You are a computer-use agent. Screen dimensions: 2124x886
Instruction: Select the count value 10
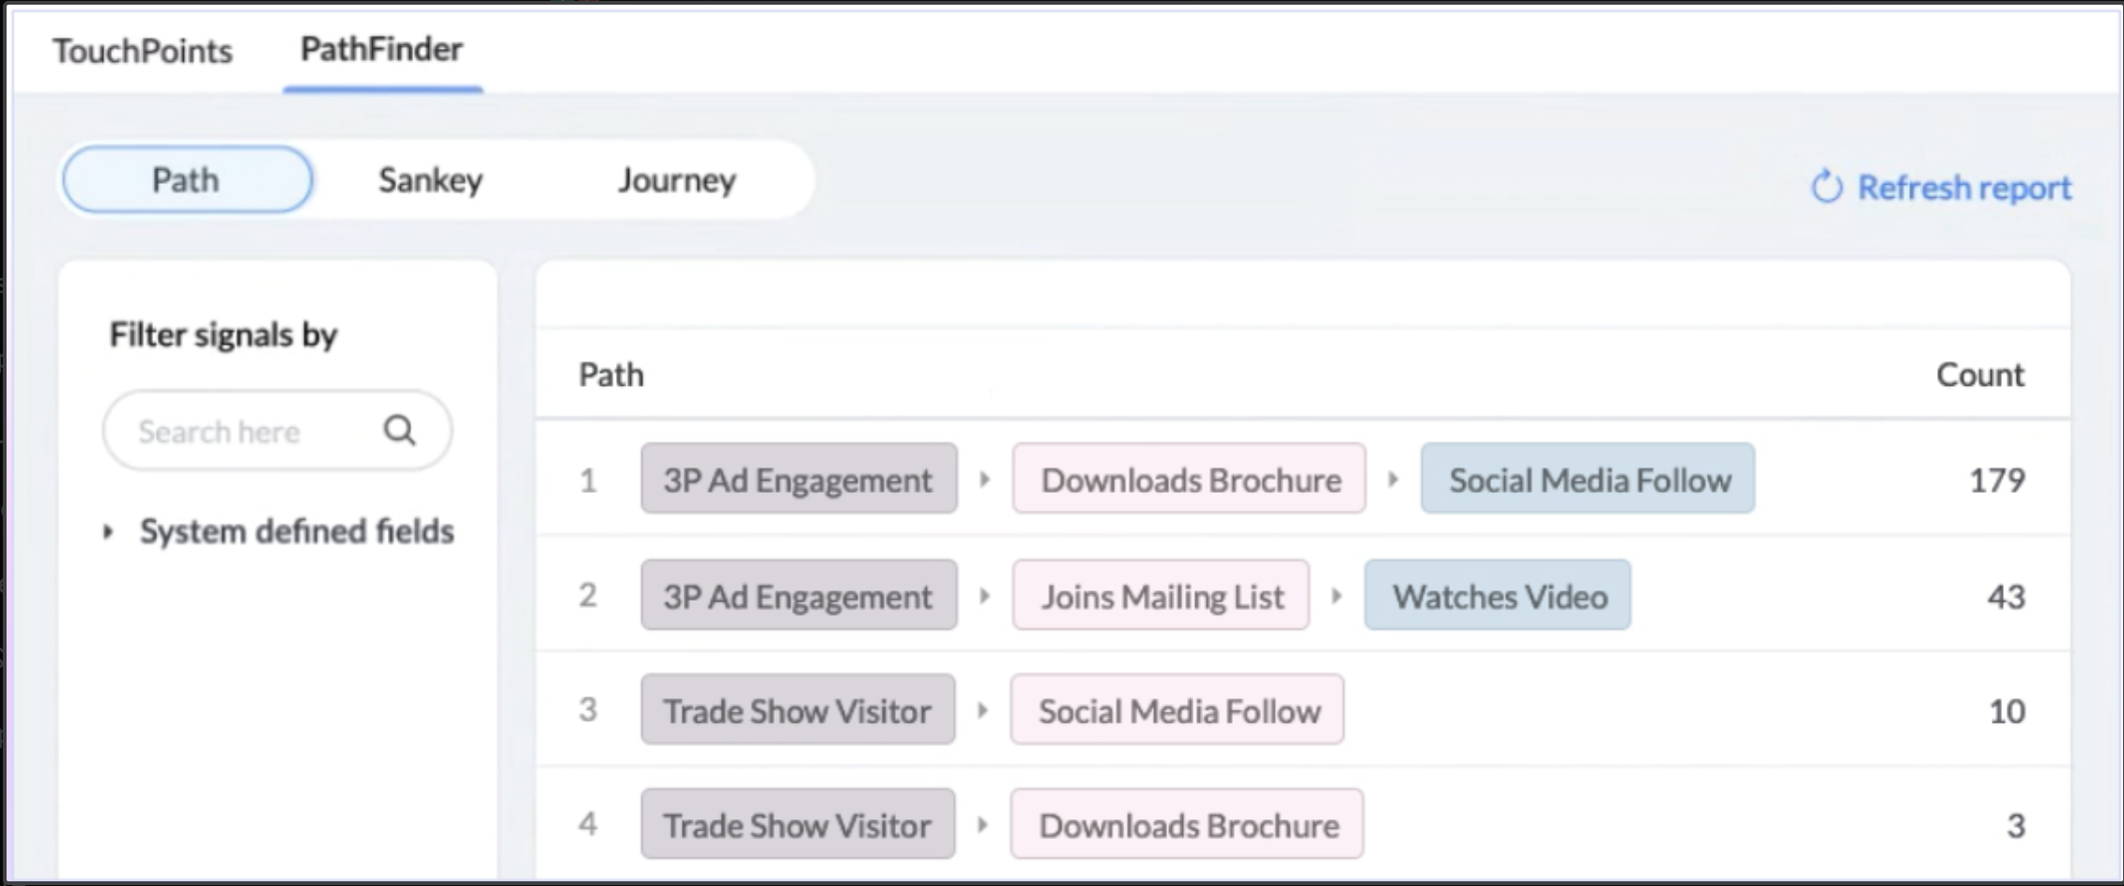pos(2008,711)
